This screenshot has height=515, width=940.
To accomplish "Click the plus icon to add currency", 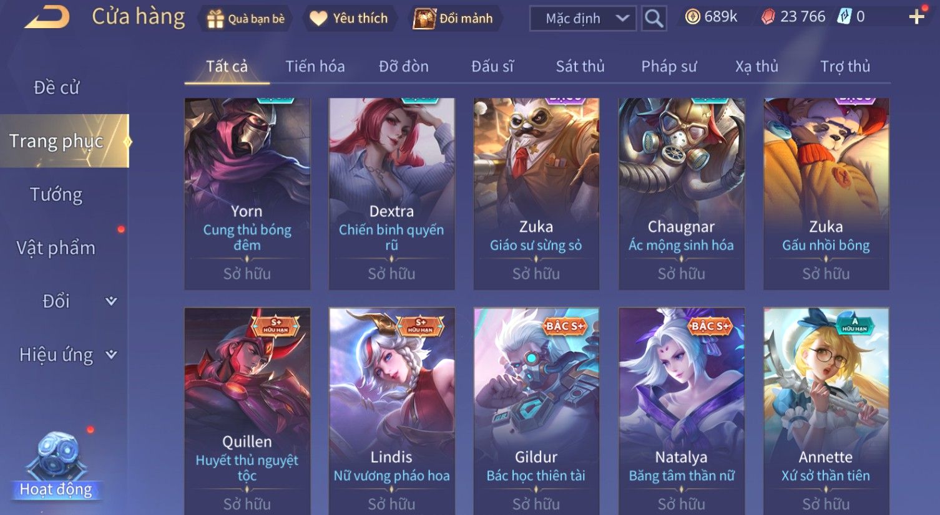I will click(x=916, y=17).
